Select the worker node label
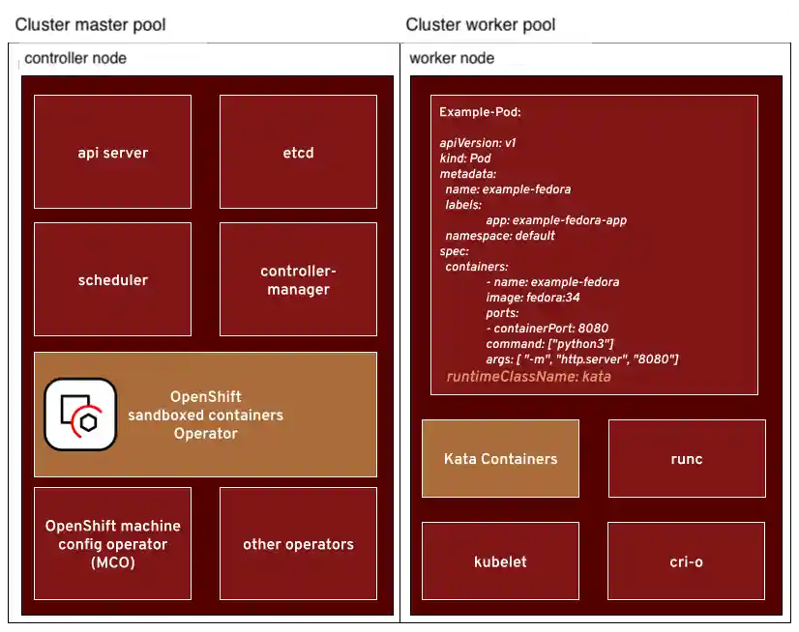Viewport: 799px width, 632px height. 452,58
